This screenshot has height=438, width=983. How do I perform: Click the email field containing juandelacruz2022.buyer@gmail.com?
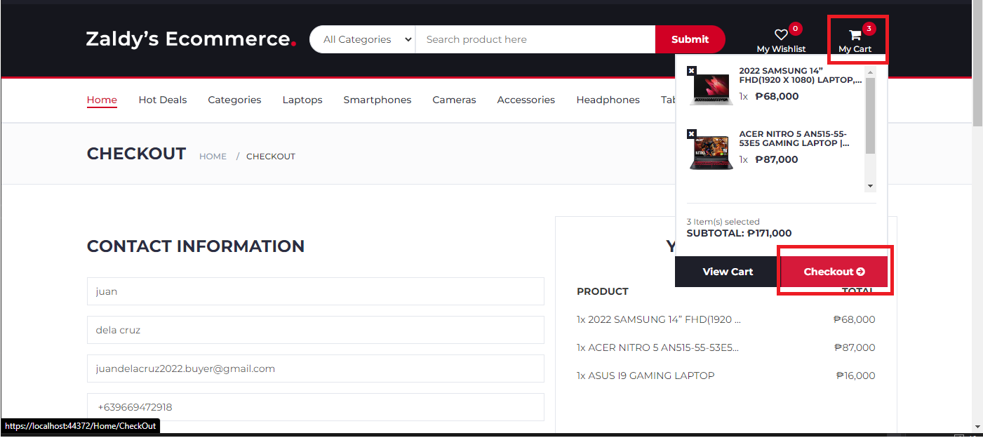tap(315, 368)
